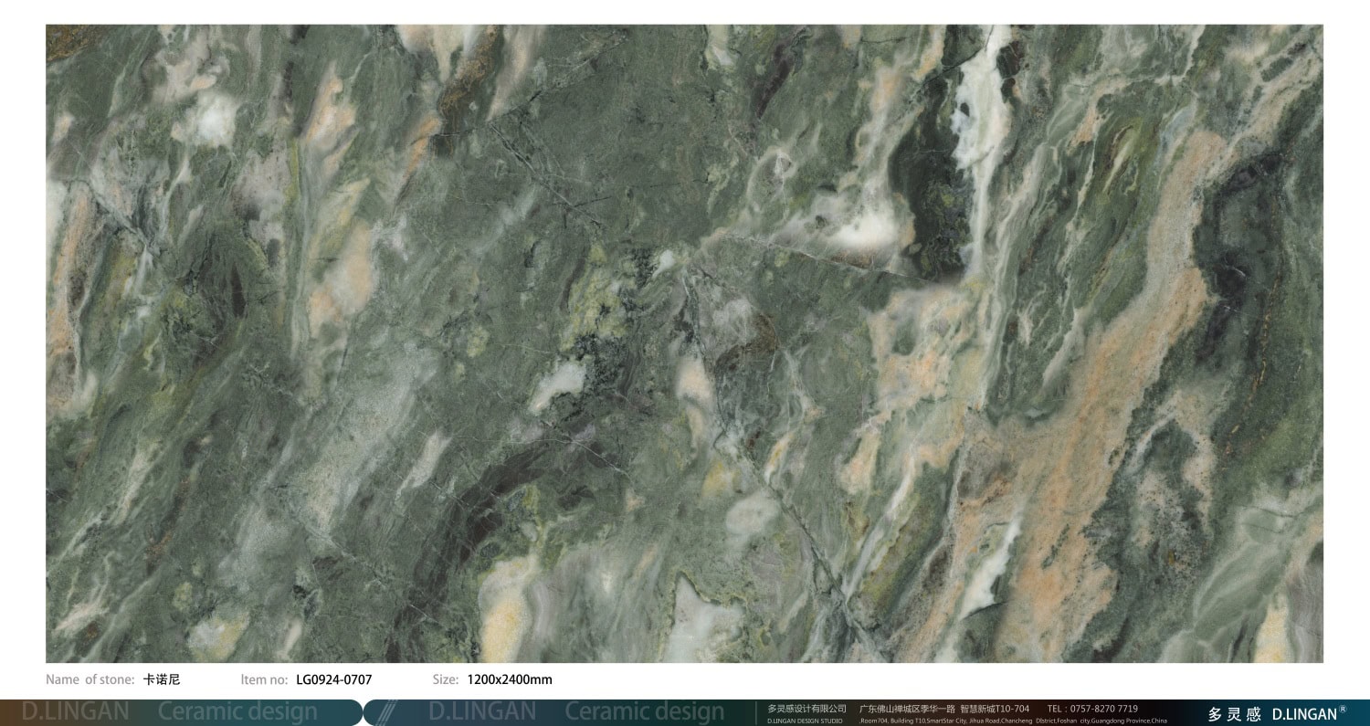This screenshot has height=726, width=1370.
Task: Click the 'Name of stone:' label
Action: click(90, 679)
